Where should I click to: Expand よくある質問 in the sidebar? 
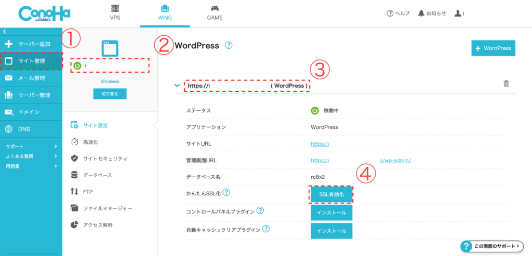[31, 156]
